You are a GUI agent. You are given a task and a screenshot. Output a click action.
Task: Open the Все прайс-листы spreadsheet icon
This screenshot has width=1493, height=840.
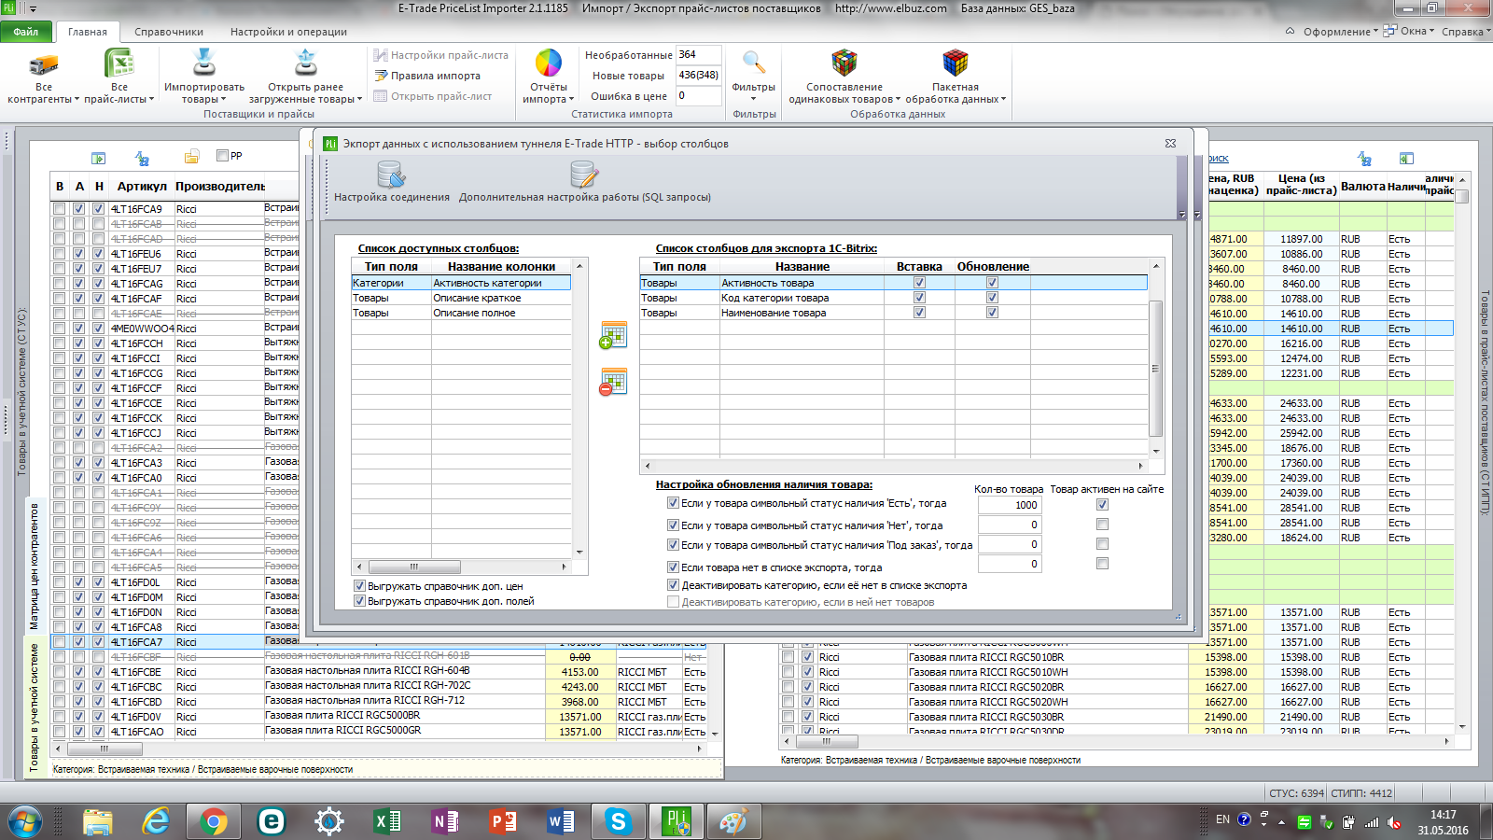[119, 63]
